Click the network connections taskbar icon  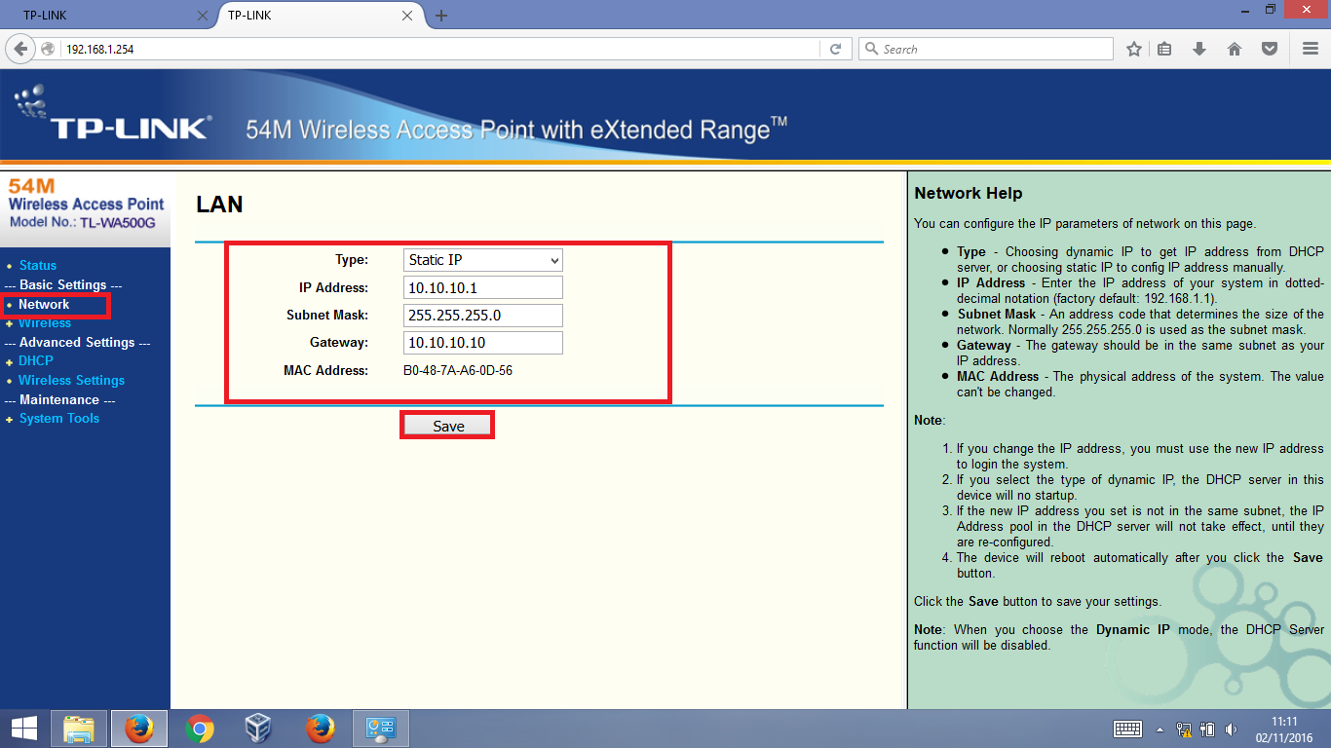coord(379,729)
